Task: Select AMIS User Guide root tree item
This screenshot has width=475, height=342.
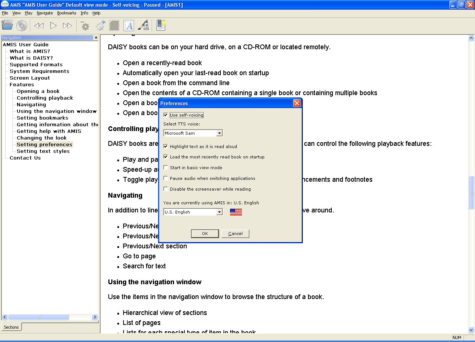Action: click(x=26, y=44)
